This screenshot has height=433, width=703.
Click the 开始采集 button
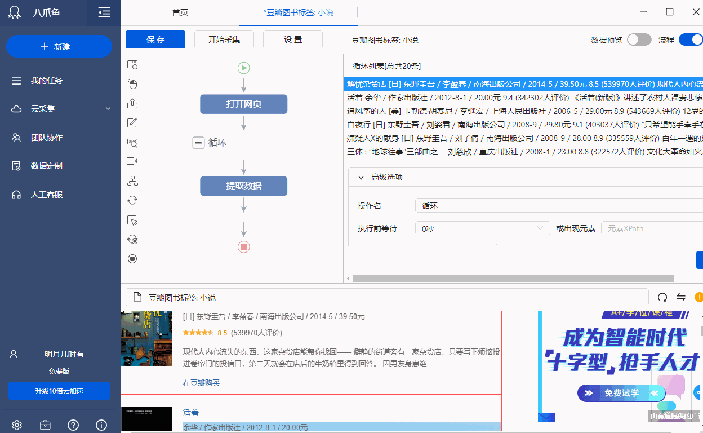tap(224, 39)
